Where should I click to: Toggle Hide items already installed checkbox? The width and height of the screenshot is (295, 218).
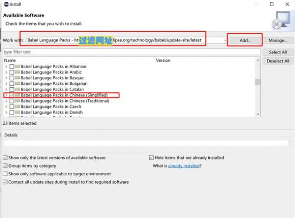point(151,158)
